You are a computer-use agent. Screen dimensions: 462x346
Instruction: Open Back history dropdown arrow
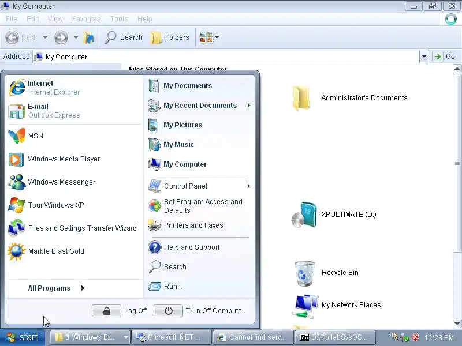45,37
